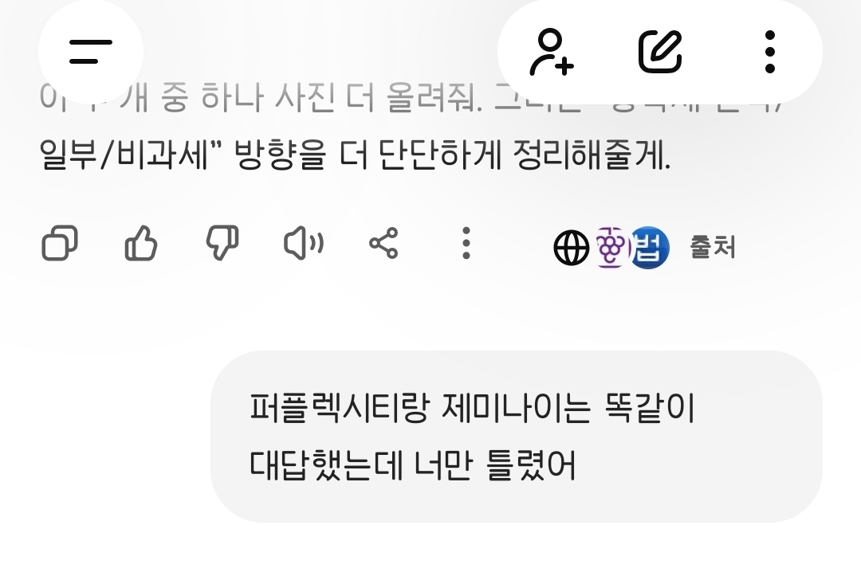The width and height of the screenshot is (861, 572).
Task: Tap the phrase 정리해줄게 in the response
Action: click(x=592, y=155)
